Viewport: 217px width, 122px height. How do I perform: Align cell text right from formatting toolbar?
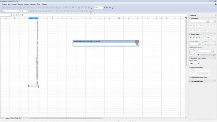(46, 11)
